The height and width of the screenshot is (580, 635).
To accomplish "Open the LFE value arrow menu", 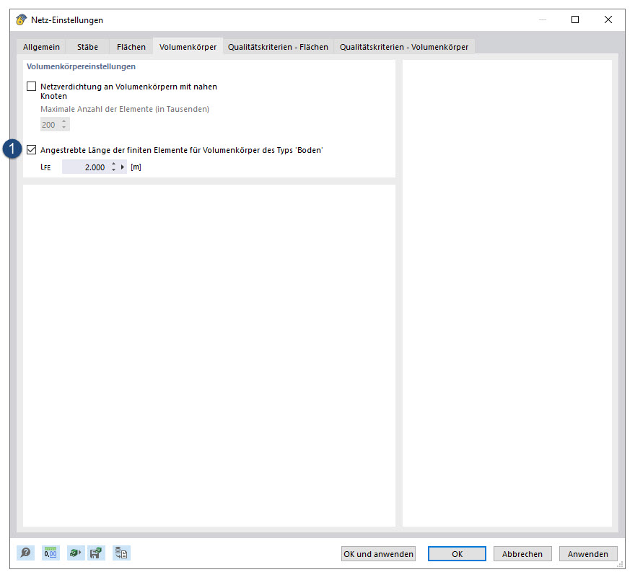I will tap(123, 167).
